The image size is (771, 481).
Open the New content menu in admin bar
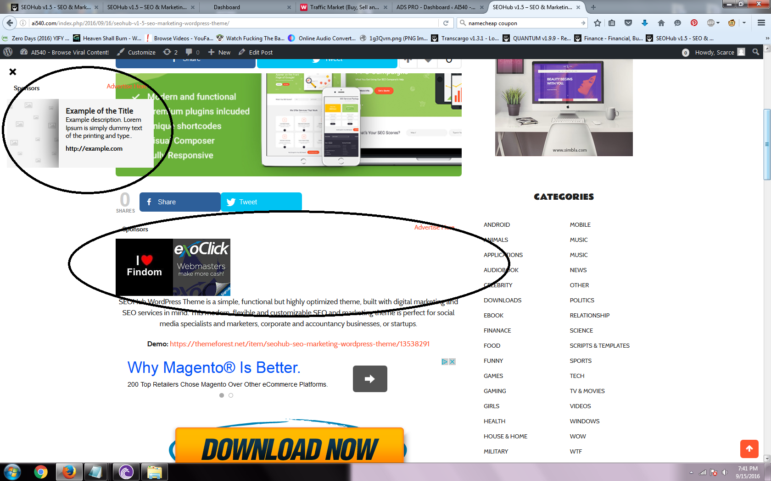tap(219, 52)
